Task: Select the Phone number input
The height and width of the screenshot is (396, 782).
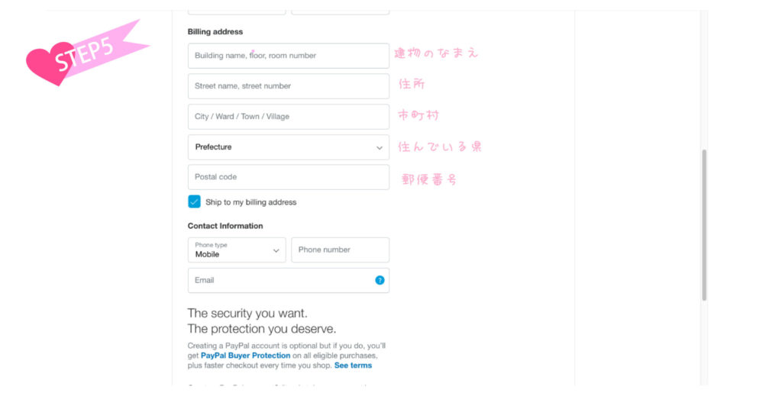Action: point(340,250)
